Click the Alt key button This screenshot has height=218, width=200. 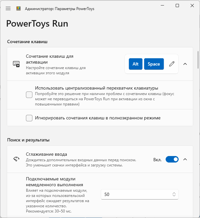[x=135, y=64]
